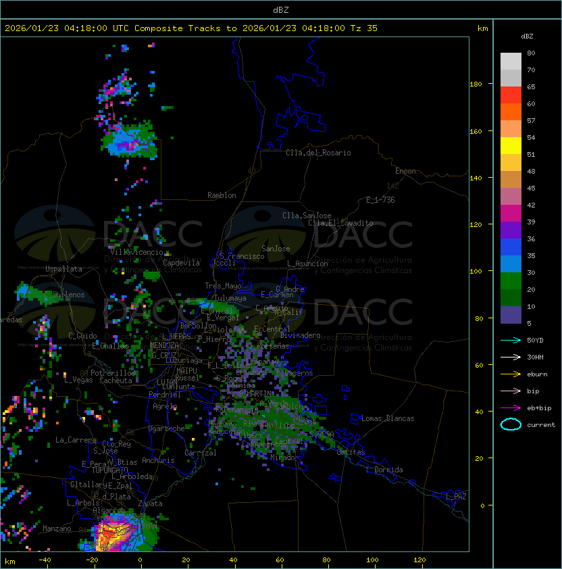The image size is (562, 569).
Task: Select the red 60-65 dBZ legend swatch
Action: click(x=511, y=95)
